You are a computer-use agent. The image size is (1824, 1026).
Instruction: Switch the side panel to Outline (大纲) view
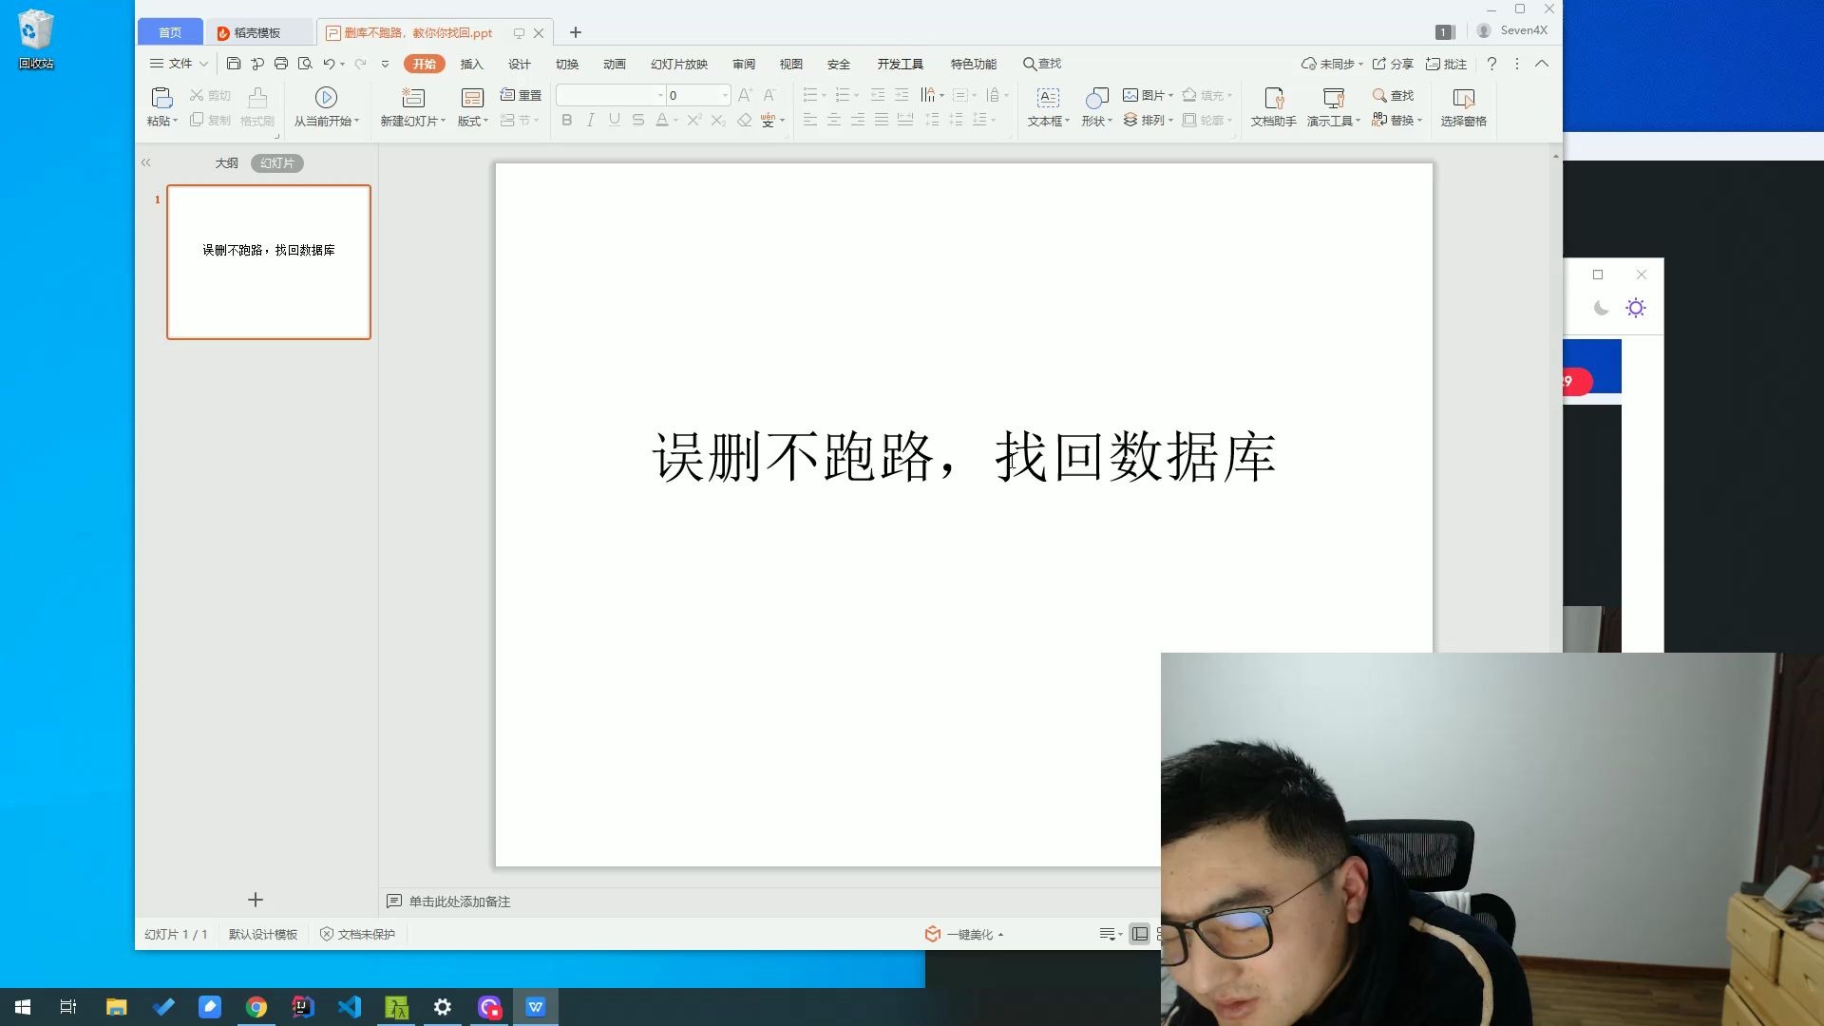click(x=226, y=163)
